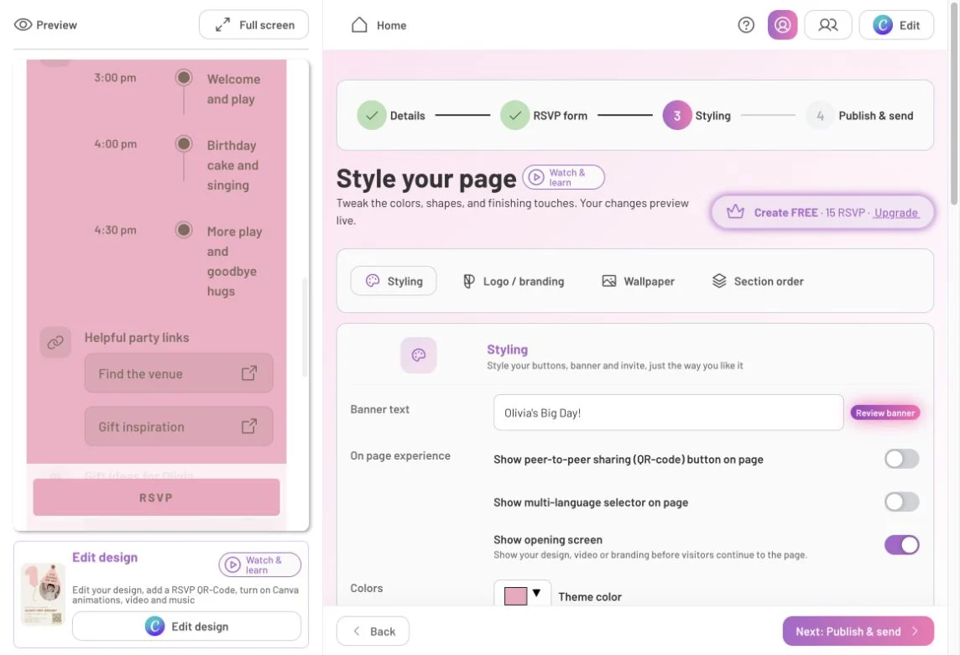The width and height of the screenshot is (960, 655).
Task: Click Edit design button with Canva logo
Action: coord(187,626)
